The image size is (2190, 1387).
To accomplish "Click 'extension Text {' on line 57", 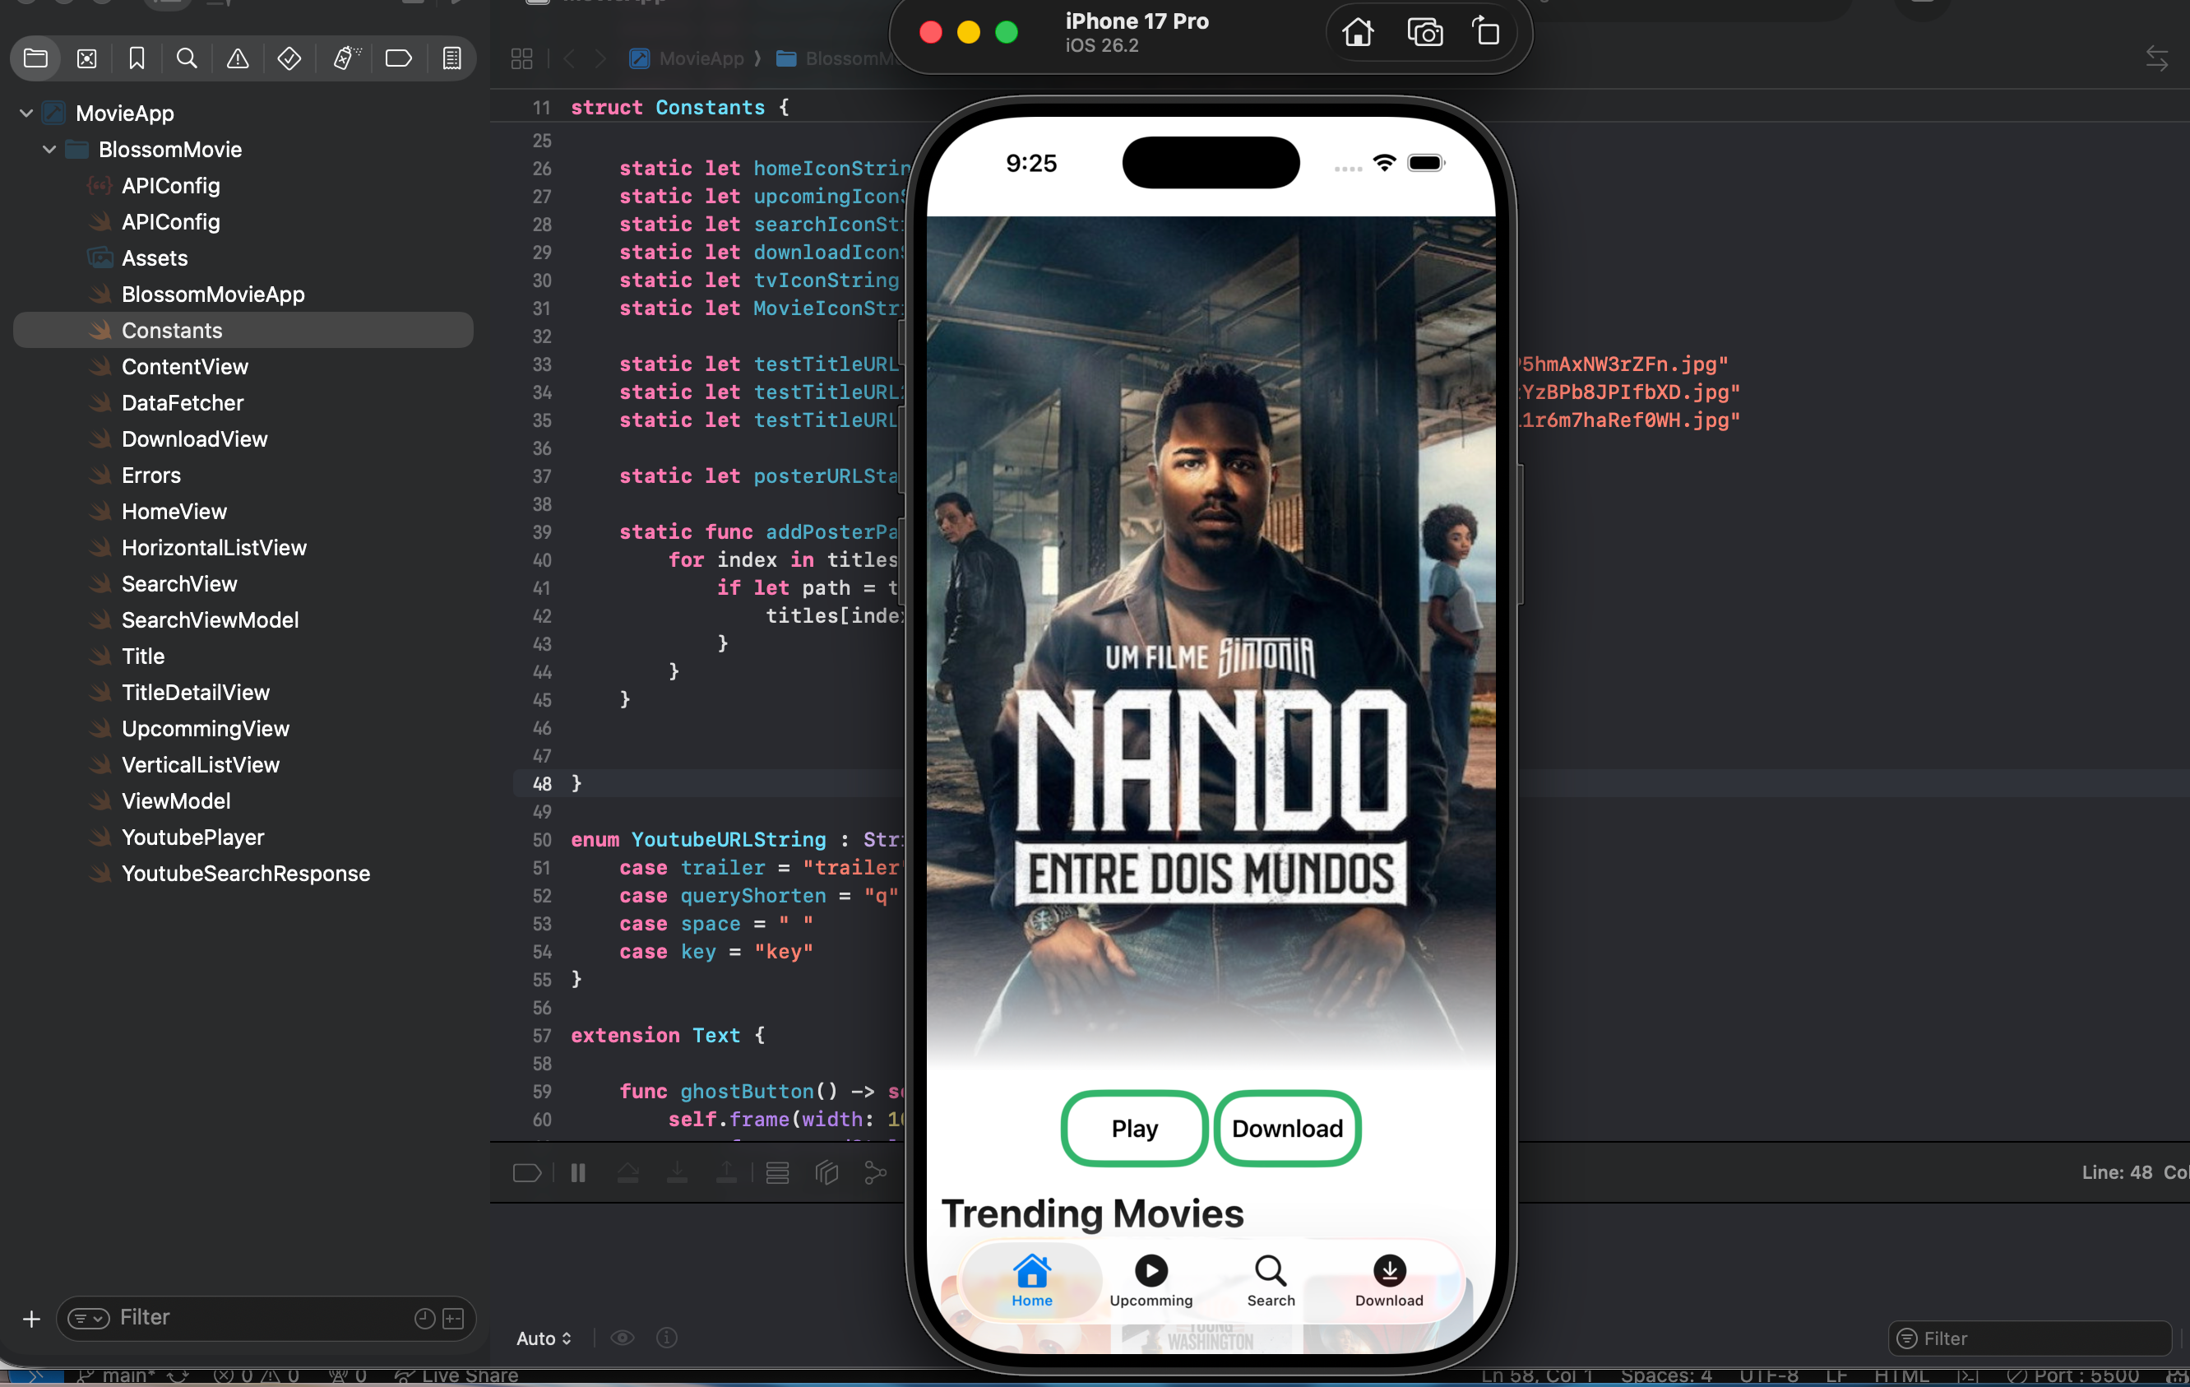I will pos(669,1035).
